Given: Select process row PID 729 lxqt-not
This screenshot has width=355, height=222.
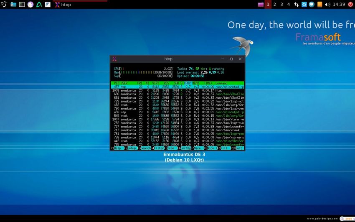Looking at the screenshot, I should tap(177, 101).
